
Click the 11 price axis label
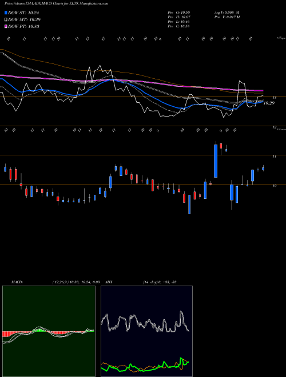click(x=274, y=157)
